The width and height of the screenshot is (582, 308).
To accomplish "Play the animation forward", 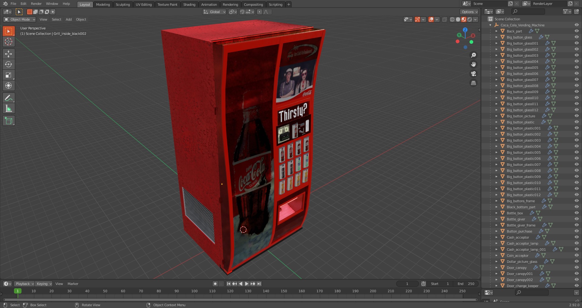I will tap(247, 284).
